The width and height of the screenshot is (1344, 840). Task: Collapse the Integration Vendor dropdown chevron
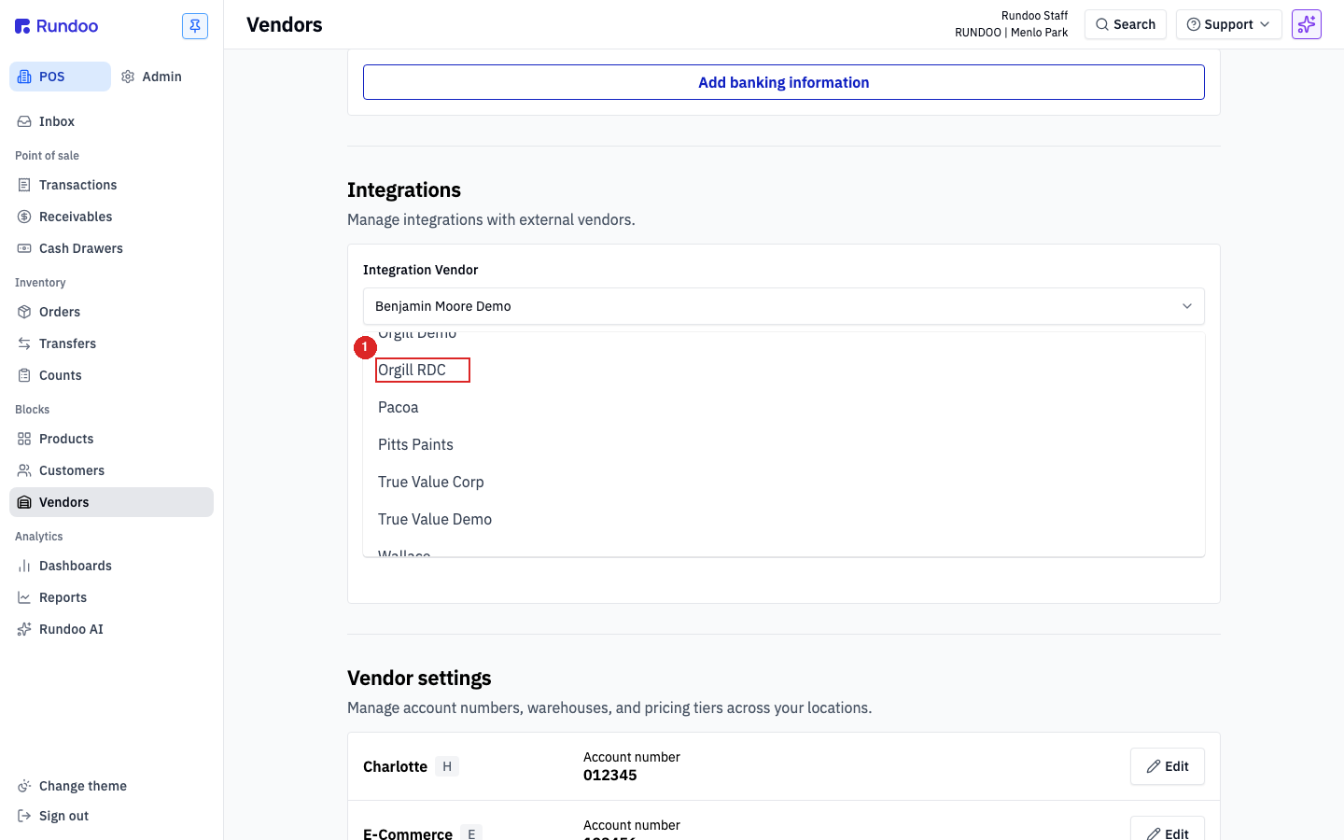(1187, 306)
